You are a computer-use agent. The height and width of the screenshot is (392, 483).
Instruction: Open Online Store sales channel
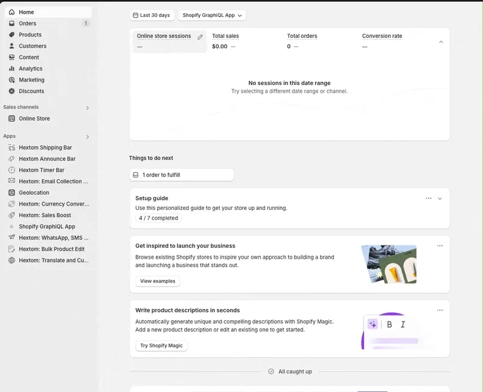click(x=48, y=118)
